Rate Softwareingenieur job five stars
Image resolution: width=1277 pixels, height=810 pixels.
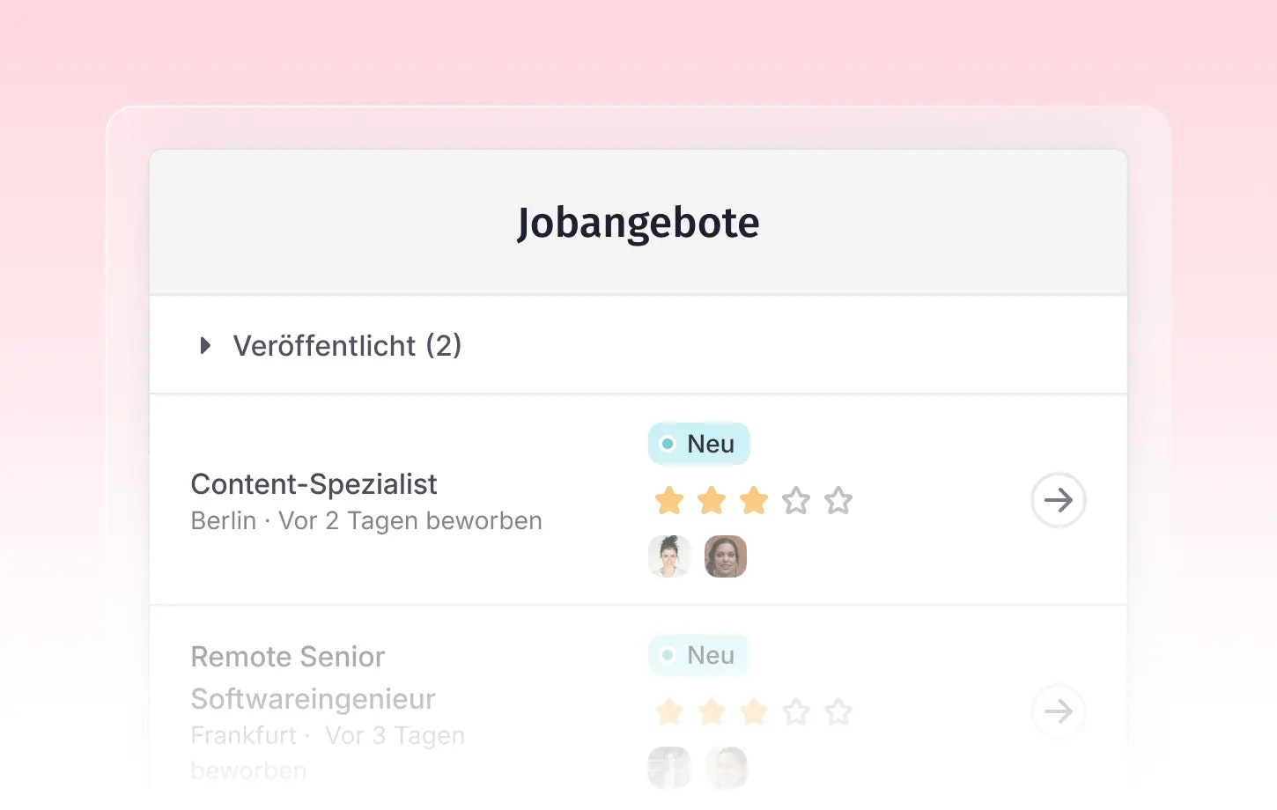pyautogui.click(x=838, y=711)
